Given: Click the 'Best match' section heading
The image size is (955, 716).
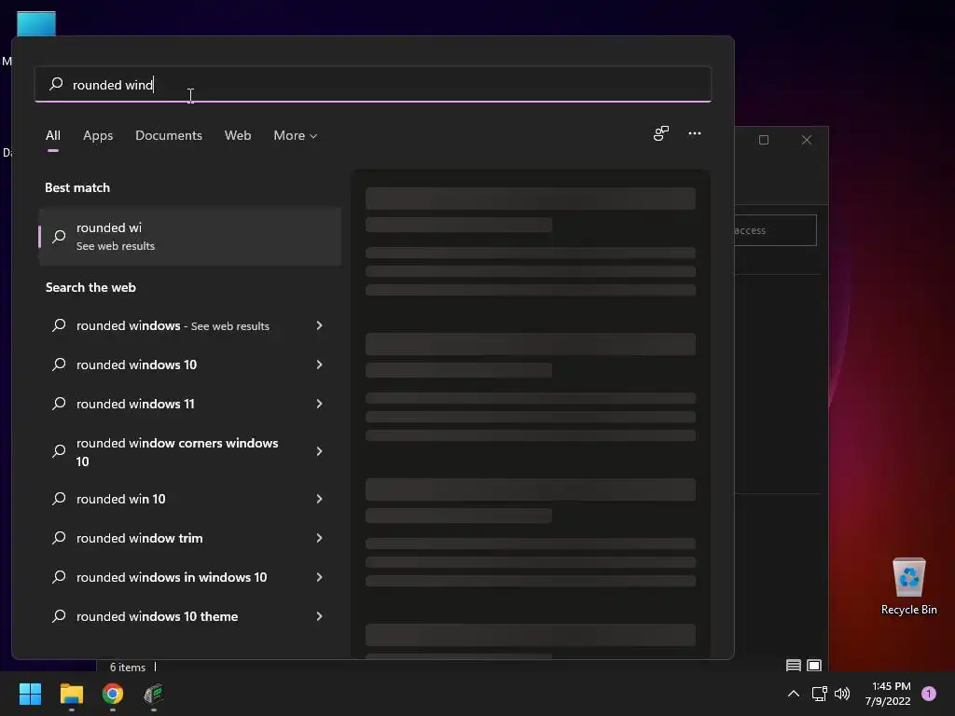Looking at the screenshot, I should click(x=77, y=187).
